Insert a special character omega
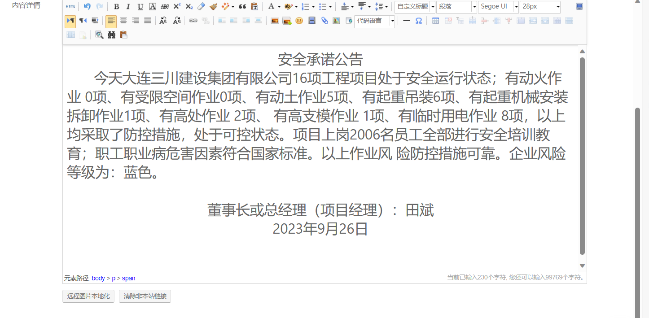 coord(419,21)
